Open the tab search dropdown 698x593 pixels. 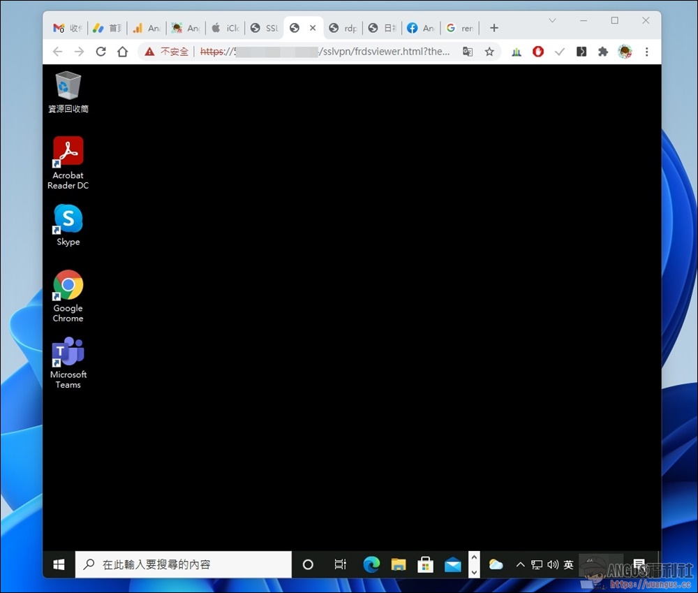point(552,20)
